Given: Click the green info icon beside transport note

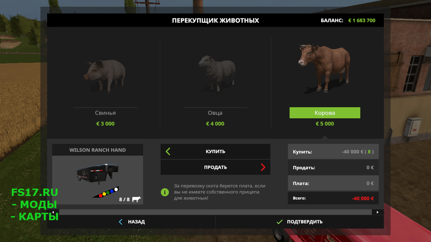Looking at the screenshot, I should (x=165, y=192).
